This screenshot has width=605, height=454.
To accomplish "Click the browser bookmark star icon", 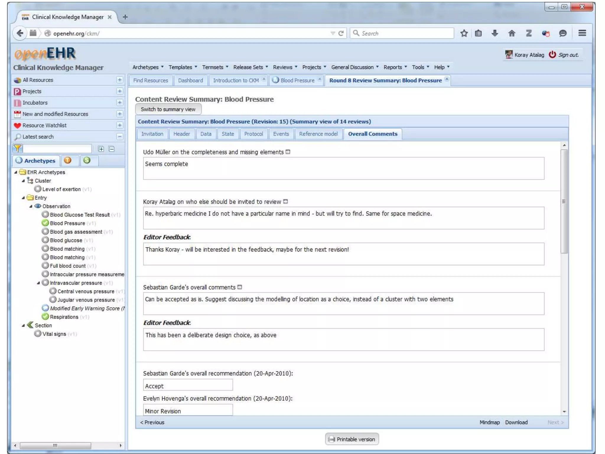I will coord(464,33).
